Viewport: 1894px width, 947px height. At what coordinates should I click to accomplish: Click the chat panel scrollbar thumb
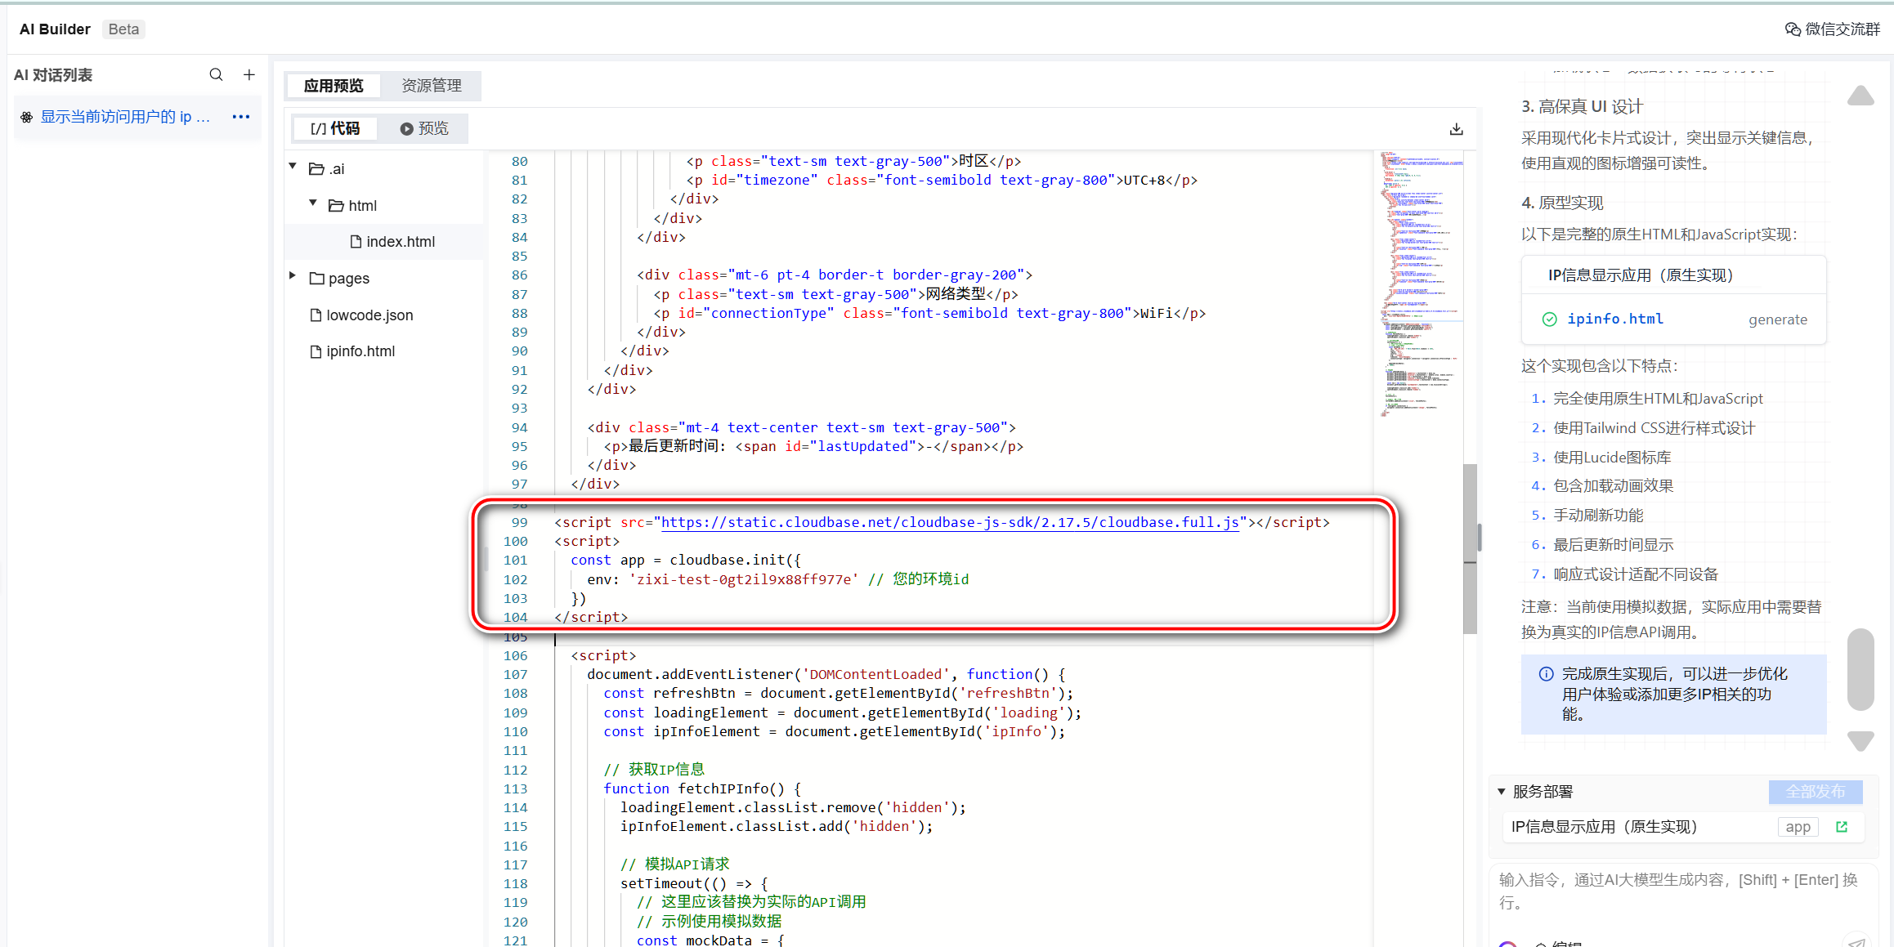click(x=1860, y=668)
